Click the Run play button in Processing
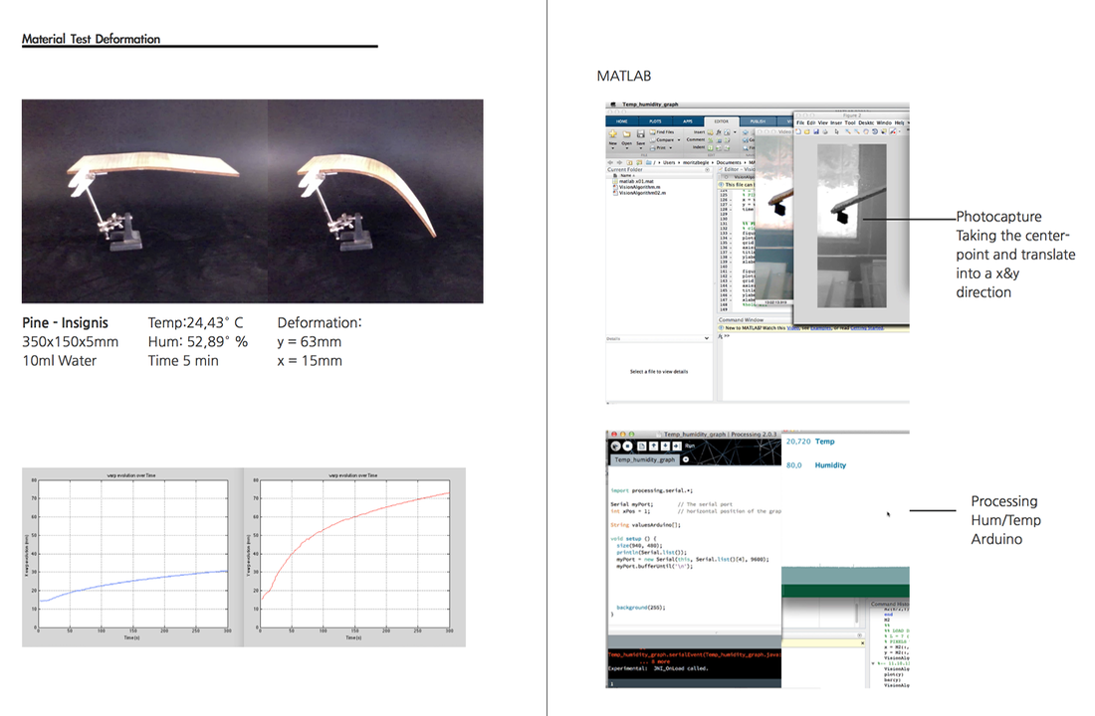Viewport: 1095px width, 716px height. click(x=616, y=446)
